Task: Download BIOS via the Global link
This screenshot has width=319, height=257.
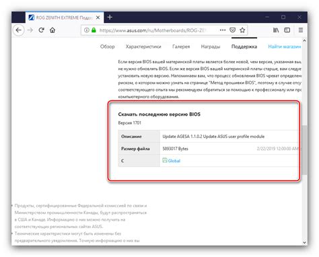Action: click(174, 161)
